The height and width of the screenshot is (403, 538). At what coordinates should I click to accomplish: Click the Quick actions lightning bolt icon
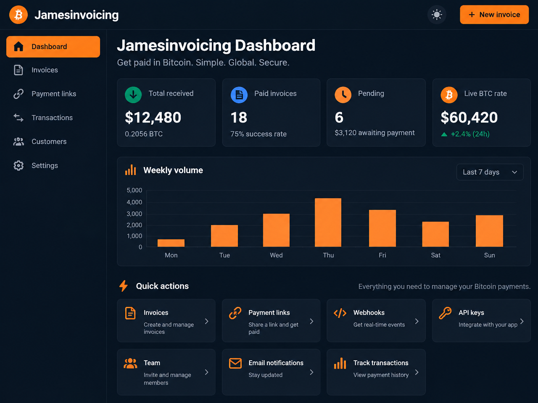pos(124,286)
